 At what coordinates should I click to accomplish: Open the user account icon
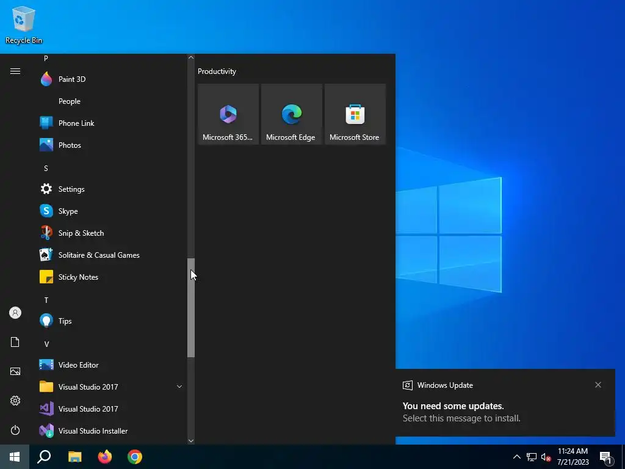tap(15, 313)
